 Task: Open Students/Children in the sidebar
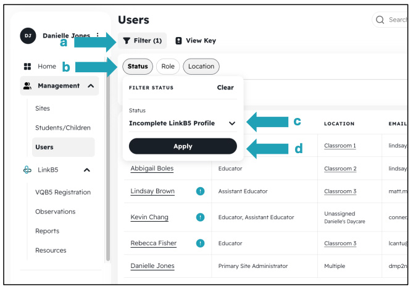pos(63,128)
